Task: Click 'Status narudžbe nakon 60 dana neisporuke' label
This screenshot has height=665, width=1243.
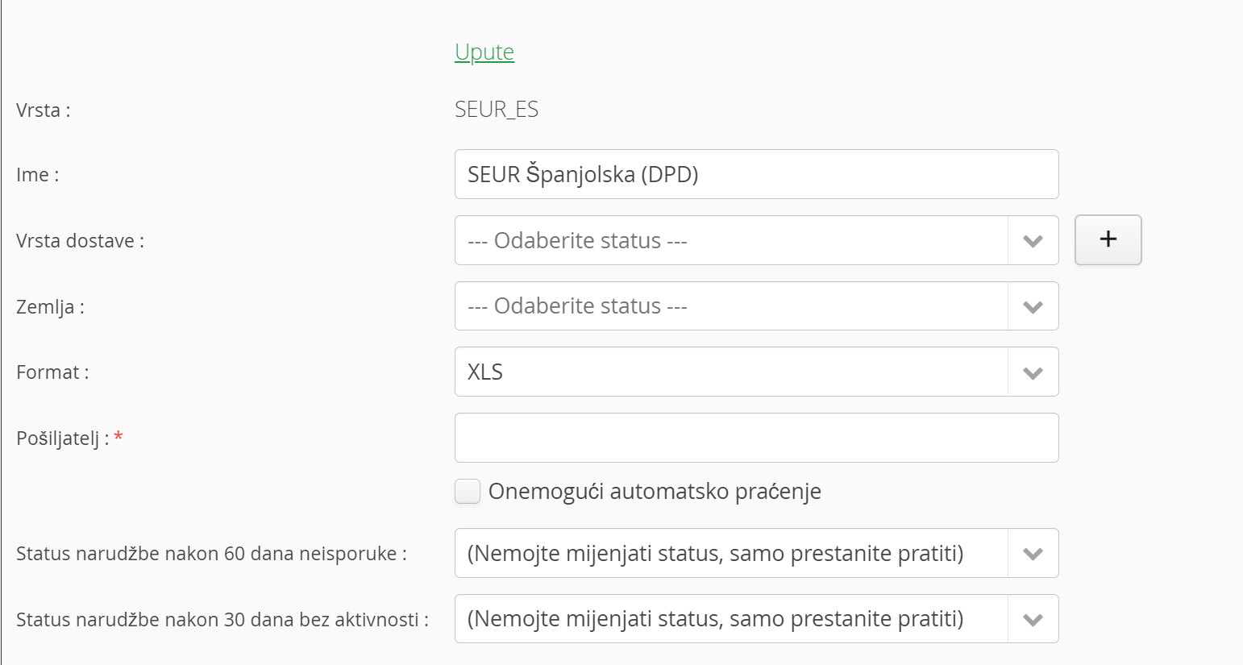Action: pos(211,554)
